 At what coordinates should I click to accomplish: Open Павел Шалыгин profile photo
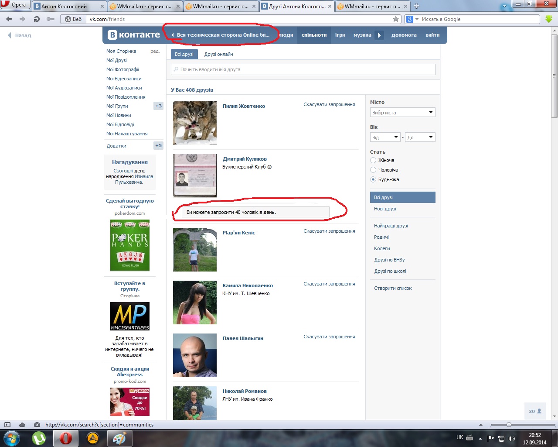(195, 355)
